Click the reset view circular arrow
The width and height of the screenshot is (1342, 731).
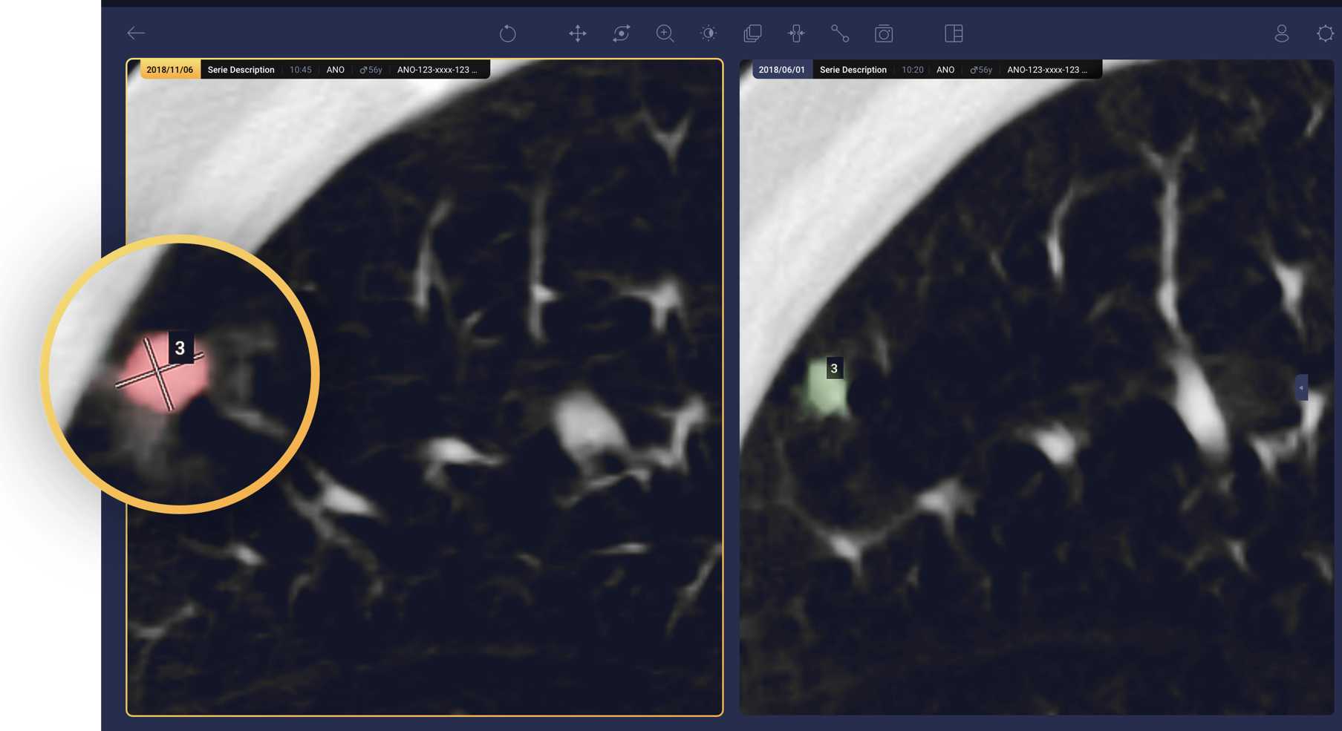tap(507, 33)
